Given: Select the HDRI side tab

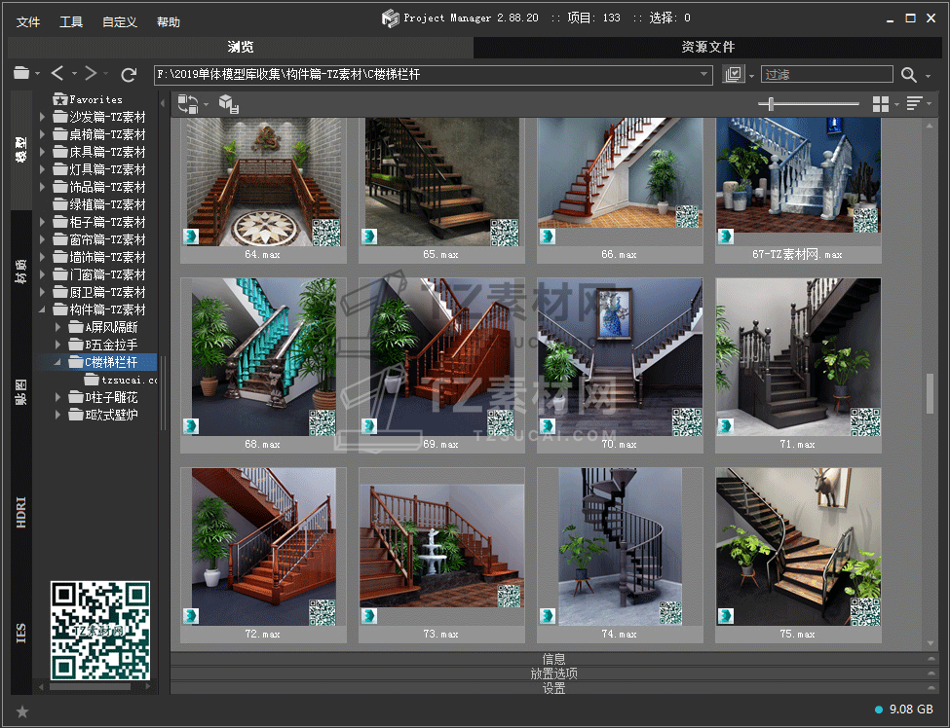Looking at the screenshot, I should coord(21,513).
